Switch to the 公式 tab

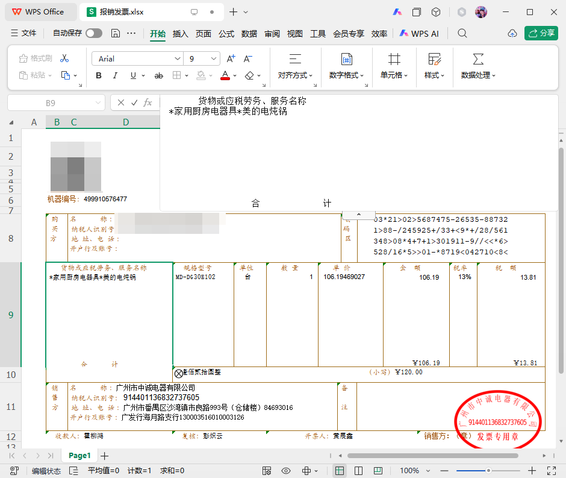click(x=226, y=34)
